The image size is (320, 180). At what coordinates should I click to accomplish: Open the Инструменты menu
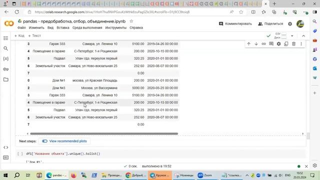tap(115, 28)
